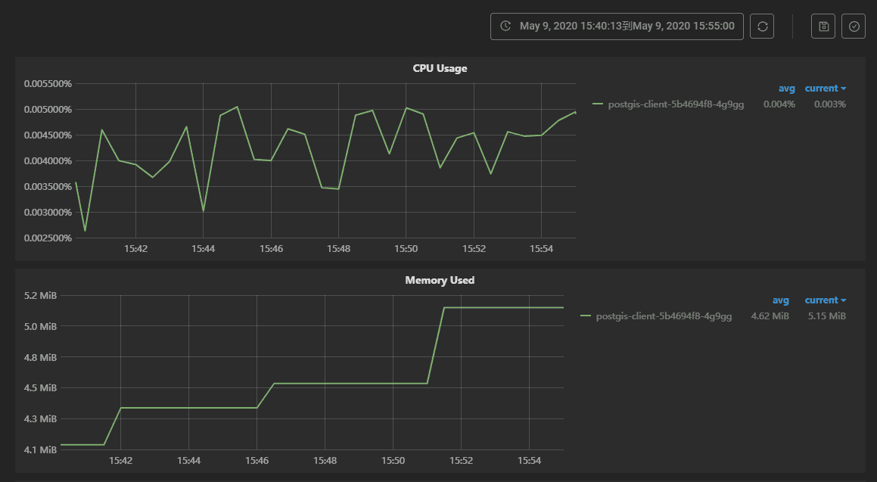Click 4.62 MiB avg value in Memory legend
Image resolution: width=877 pixels, height=482 pixels.
coord(770,316)
